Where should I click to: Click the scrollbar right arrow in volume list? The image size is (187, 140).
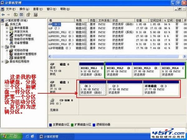[x=185, y=56]
